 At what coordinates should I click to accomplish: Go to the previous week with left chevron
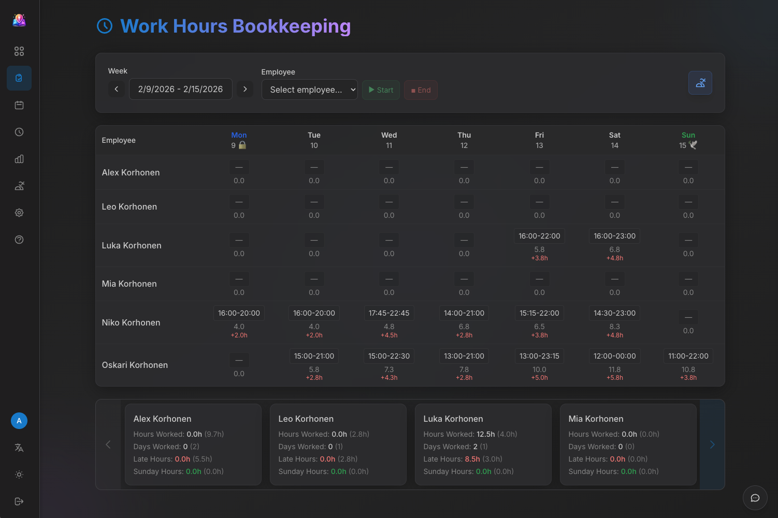[x=117, y=89]
